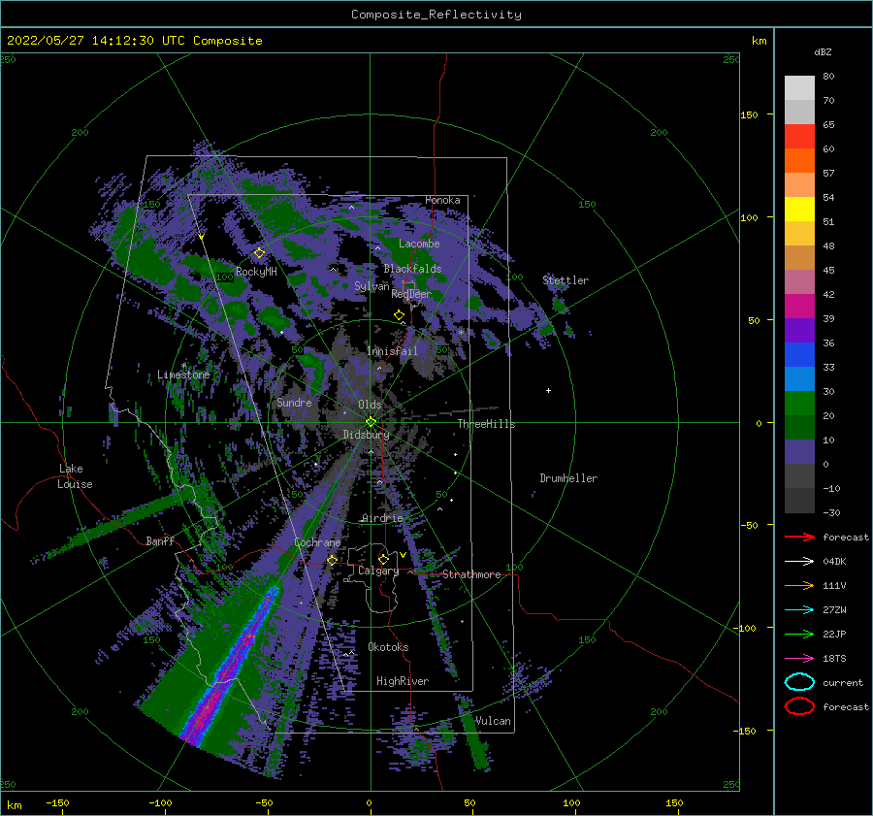Click the red forecast ellipse icon
The image size is (873, 816).
click(x=799, y=706)
